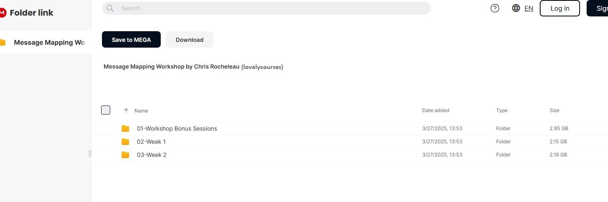608x202 pixels.
Task: Open the EN language selector
Action: click(x=529, y=8)
